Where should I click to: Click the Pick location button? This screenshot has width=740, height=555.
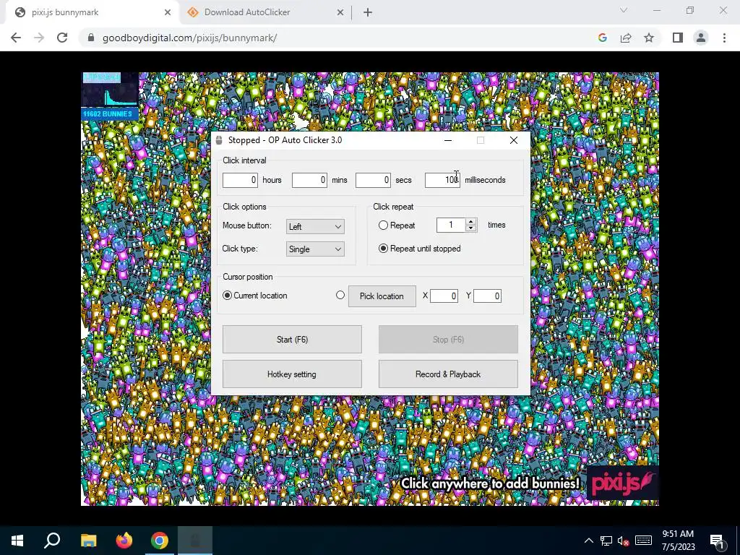click(382, 296)
